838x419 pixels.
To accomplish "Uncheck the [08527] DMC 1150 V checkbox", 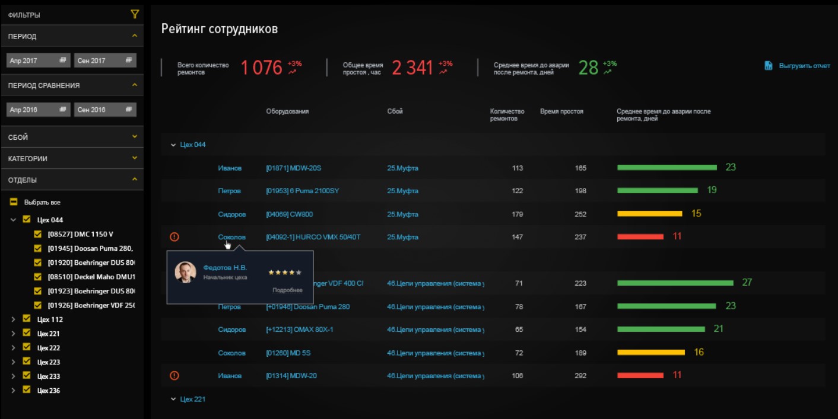I will [38, 234].
